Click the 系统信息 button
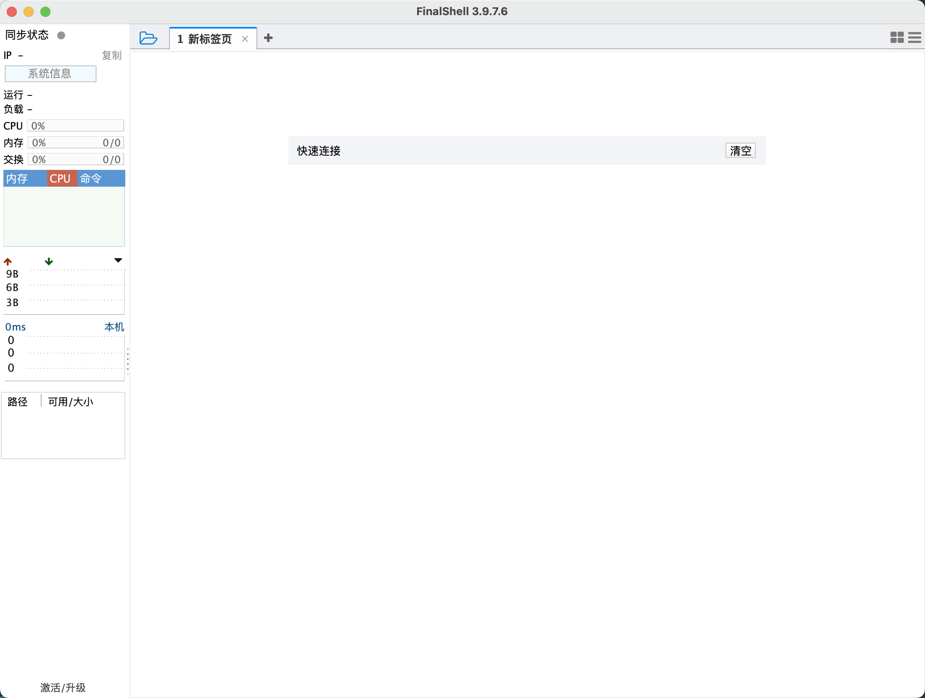Screen dimensions: 925x698 50,73
